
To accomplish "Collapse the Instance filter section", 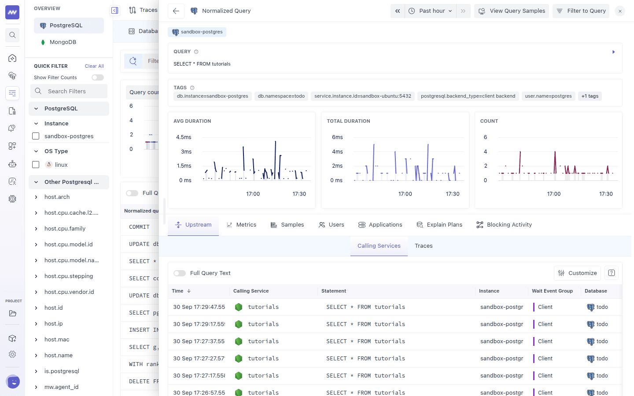I will tap(36, 124).
